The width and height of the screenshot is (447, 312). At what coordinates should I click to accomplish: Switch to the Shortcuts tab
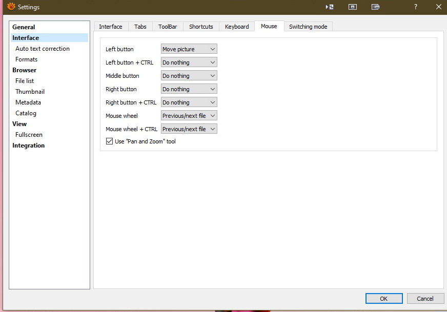tap(201, 27)
